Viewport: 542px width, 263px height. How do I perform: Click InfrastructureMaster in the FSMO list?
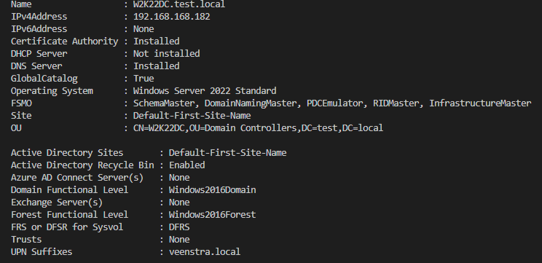pos(480,103)
